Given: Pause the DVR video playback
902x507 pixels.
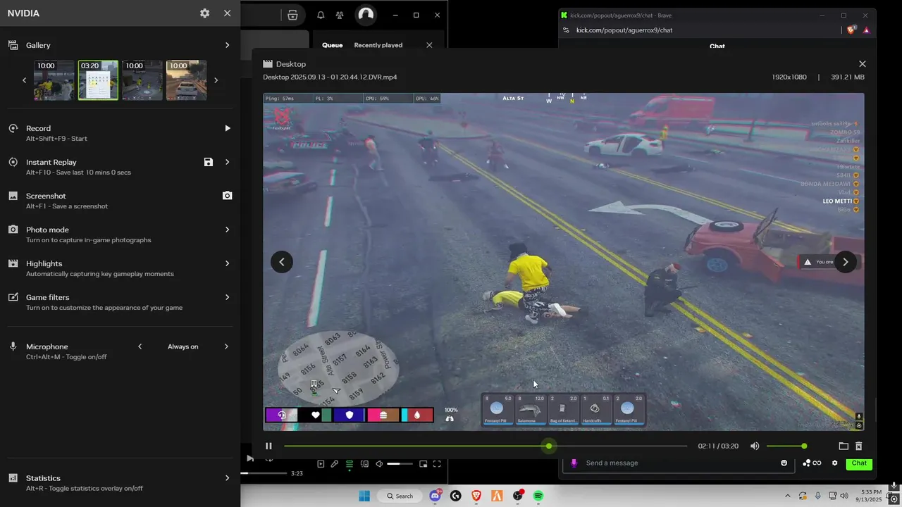Looking at the screenshot, I should (x=268, y=446).
